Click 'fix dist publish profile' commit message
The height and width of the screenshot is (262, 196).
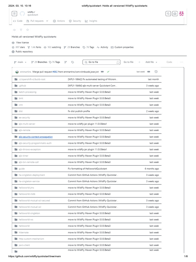coord(79,111)
